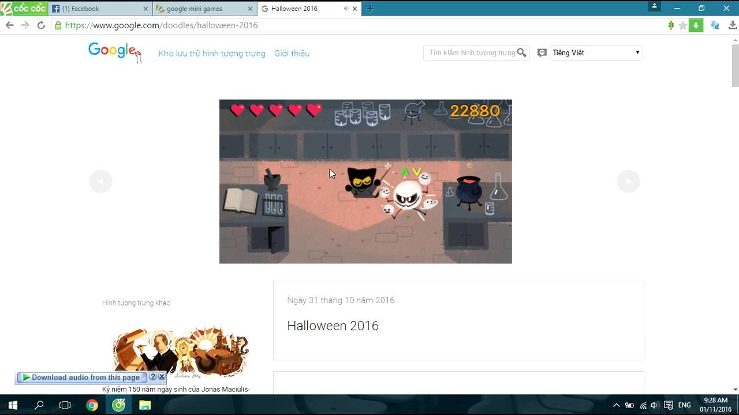
Task: Click the date Ngày 31 tháng 10 năm 2016
Action: point(341,300)
